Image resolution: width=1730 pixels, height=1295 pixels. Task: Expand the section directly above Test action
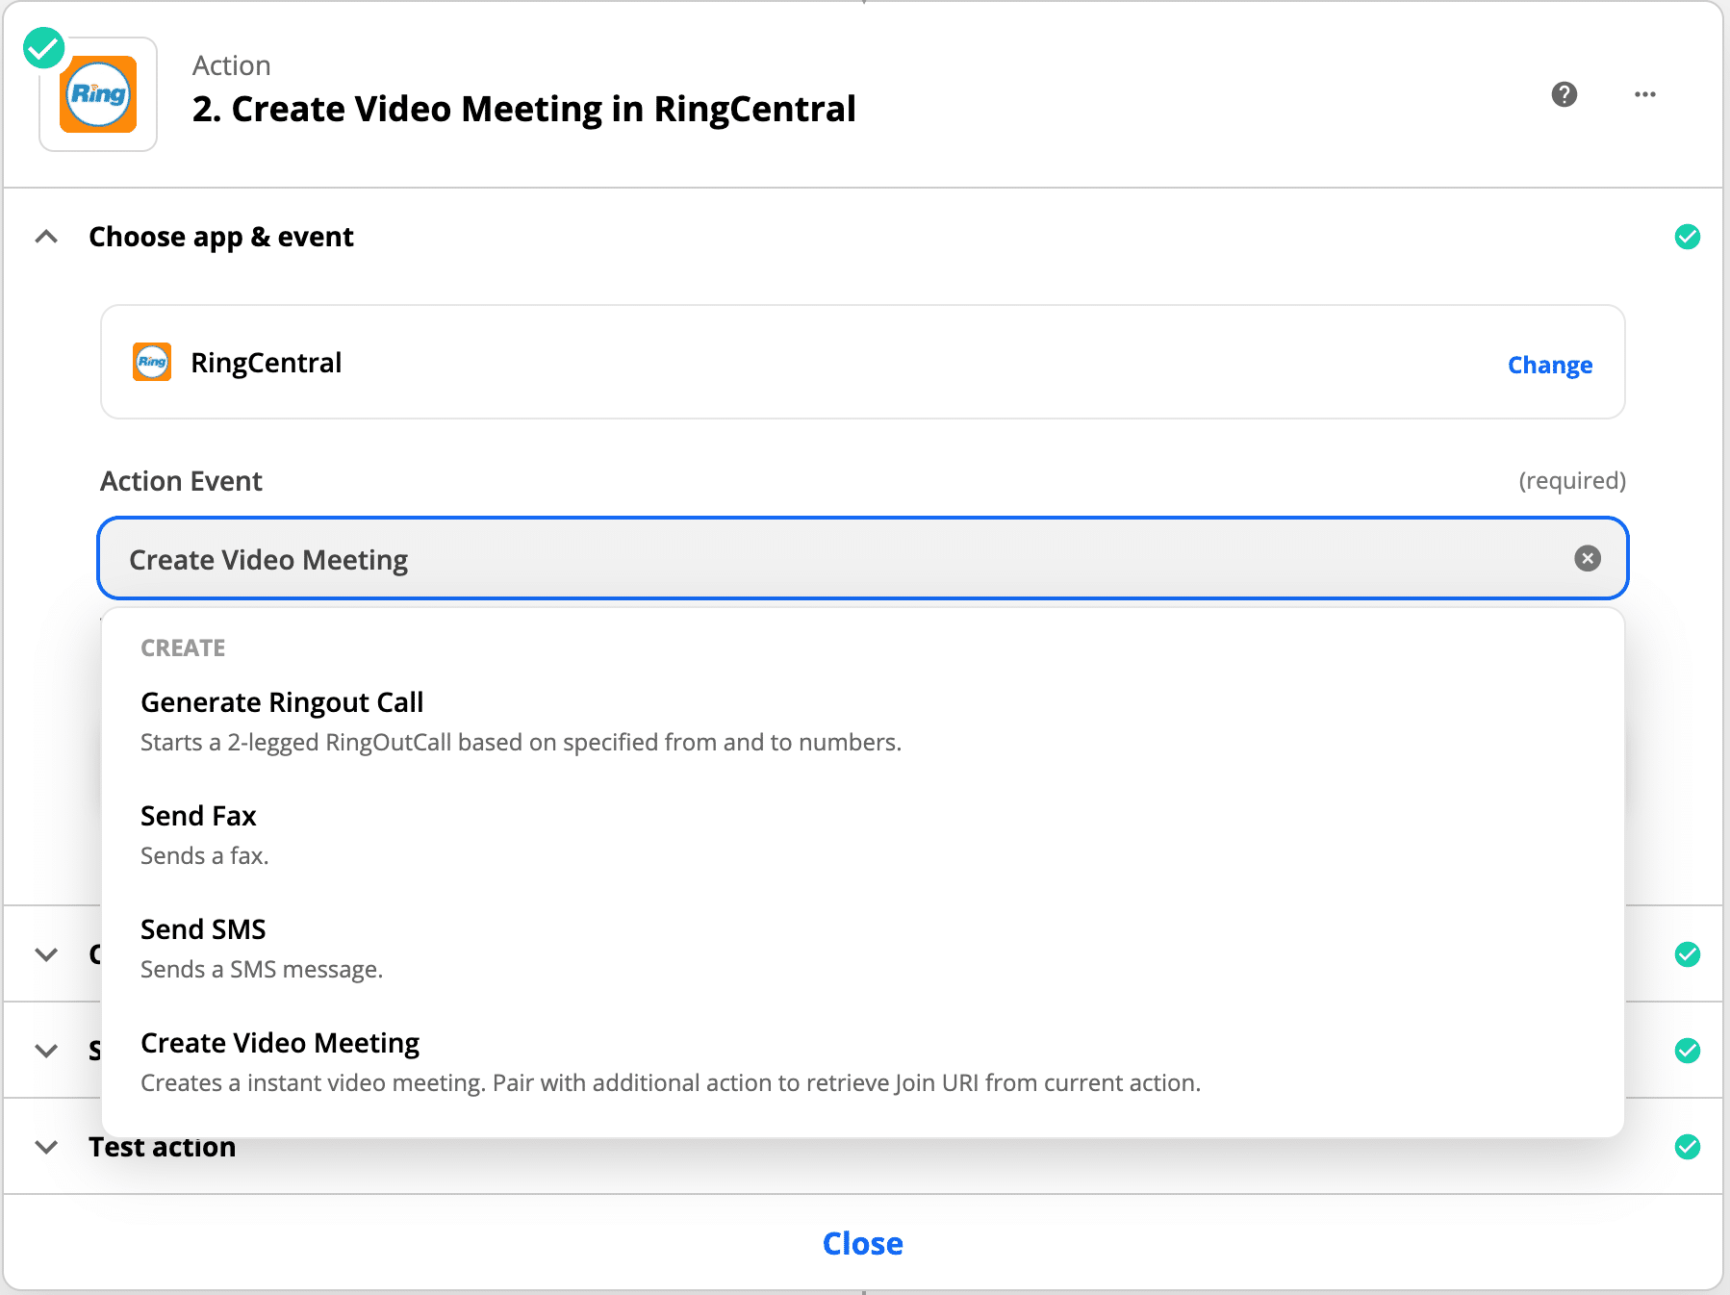pos(46,1051)
